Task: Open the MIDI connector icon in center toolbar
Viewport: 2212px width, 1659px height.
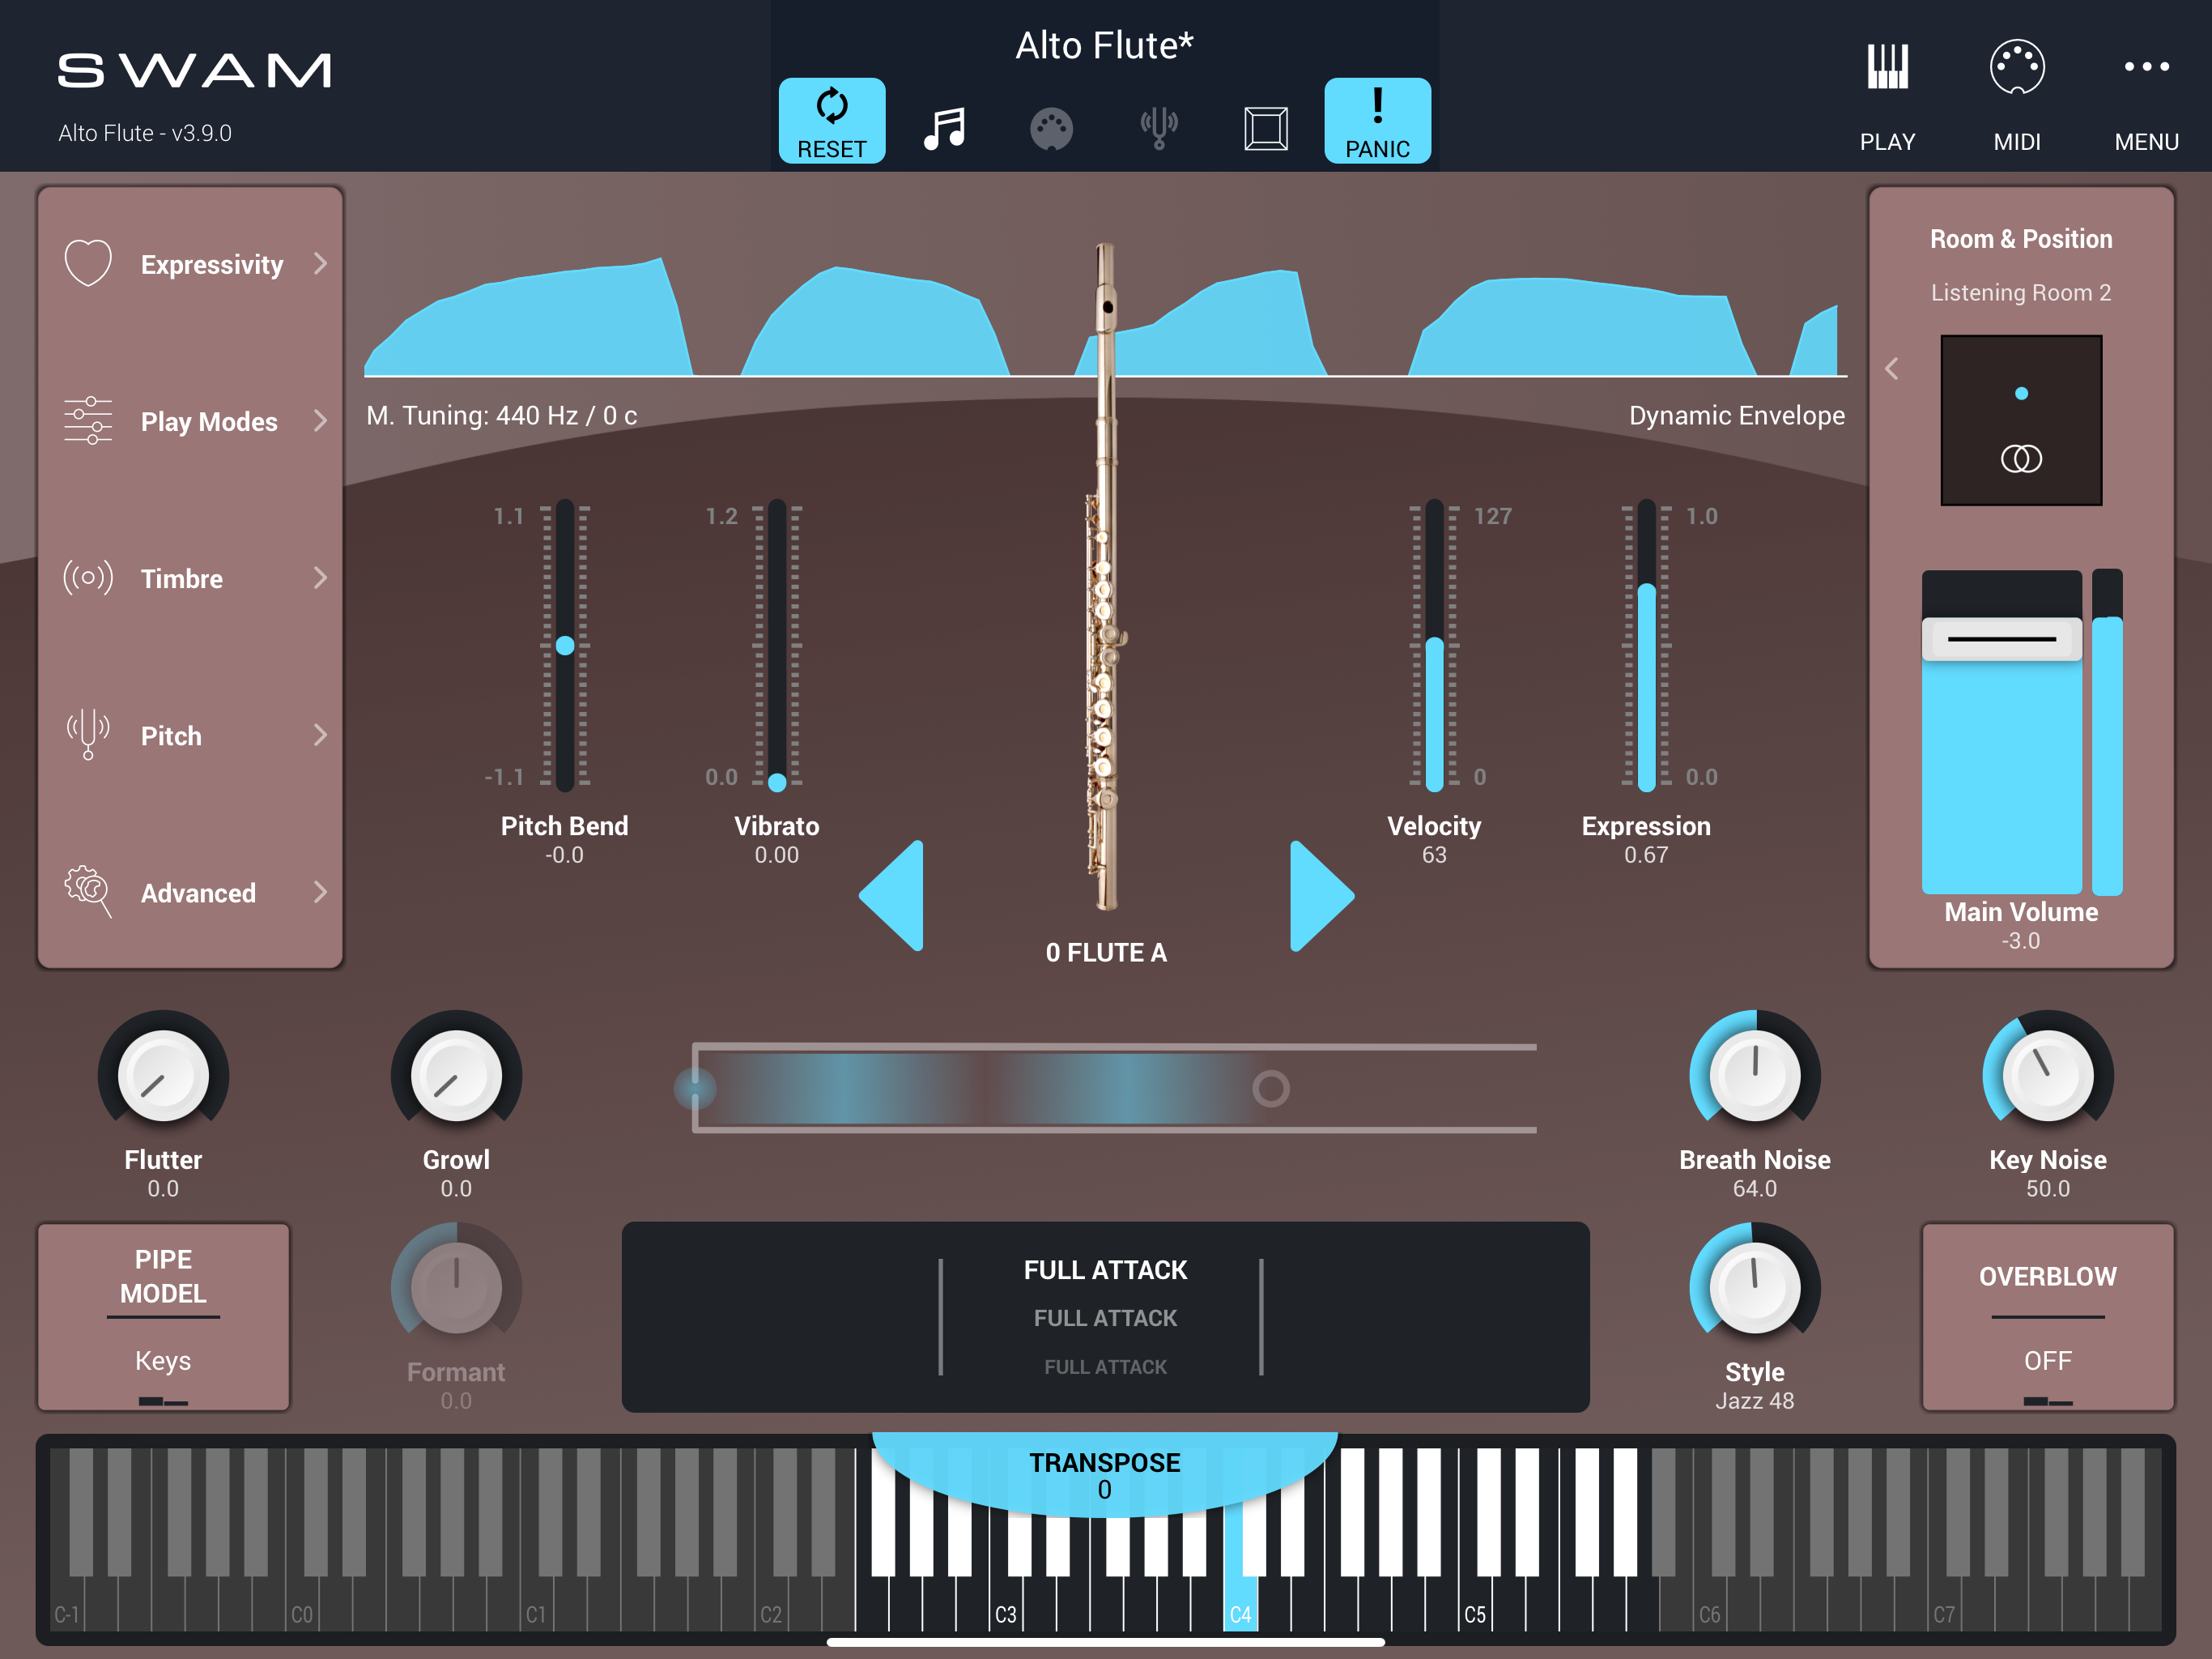Action: tap(1051, 129)
